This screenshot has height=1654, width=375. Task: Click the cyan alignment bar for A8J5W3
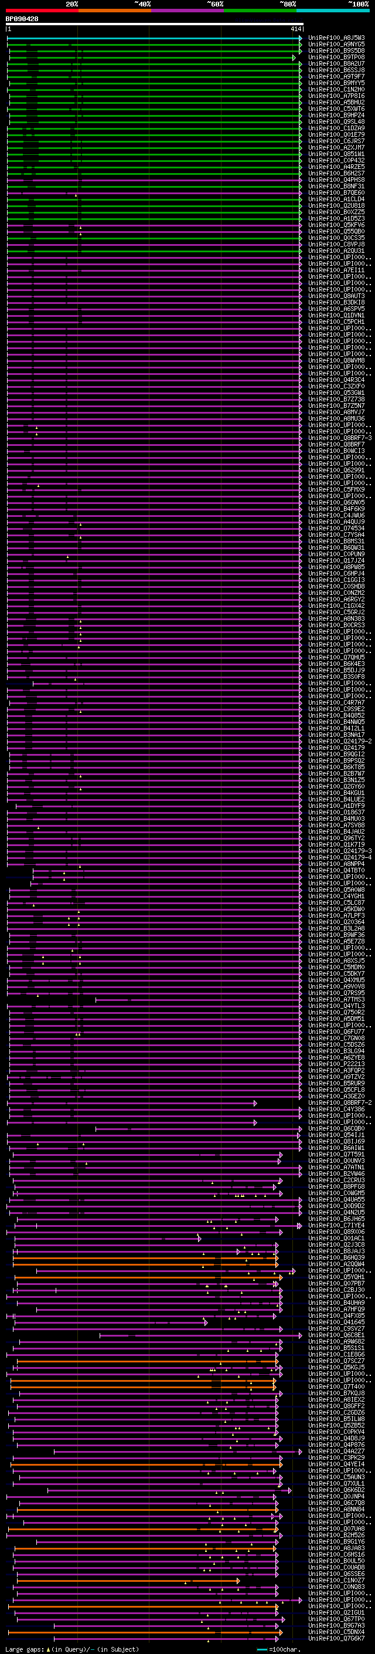coord(154,38)
